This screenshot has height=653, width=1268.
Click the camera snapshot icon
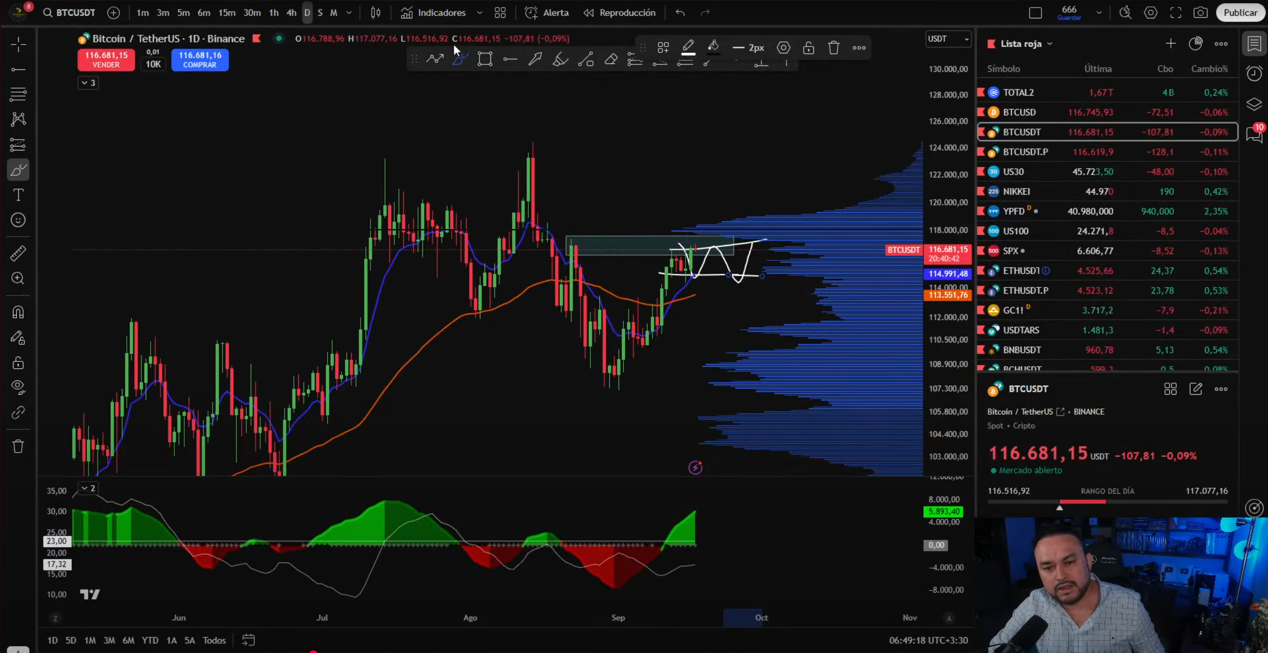point(1200,13)
